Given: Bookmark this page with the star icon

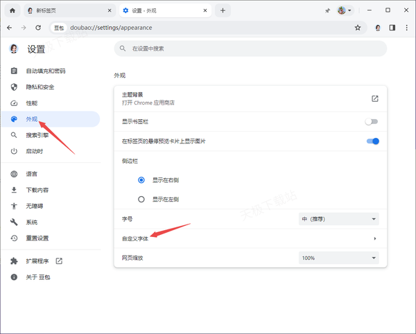Looking at the screenshot, I should tap(358, 28).
